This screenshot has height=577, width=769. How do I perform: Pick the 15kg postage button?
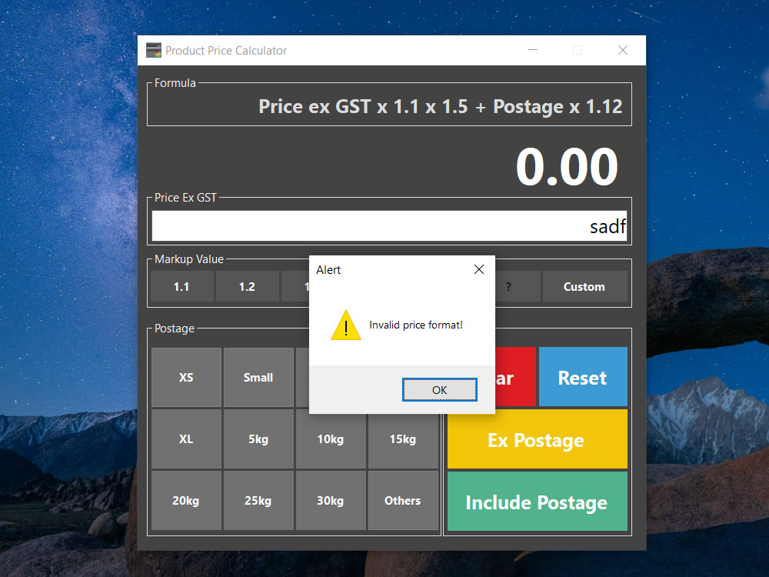click(x=403, y=441)
